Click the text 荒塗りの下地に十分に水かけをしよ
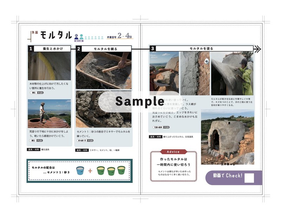 coord(49,131)
